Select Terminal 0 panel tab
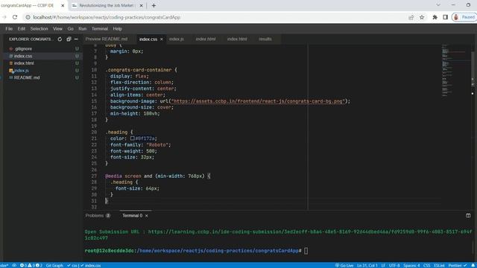The image size is (477, 268). coord(133,216)
